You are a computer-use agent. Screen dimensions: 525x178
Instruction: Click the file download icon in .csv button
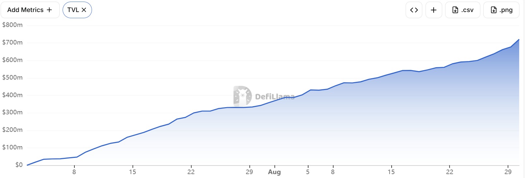[455, 10]
